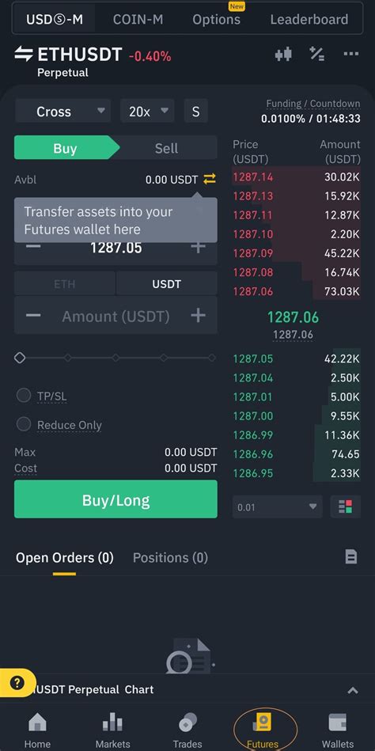375x751 pixels.
Task: Open the 0.01 price precision dropdown
Action: tap(278, 506)
